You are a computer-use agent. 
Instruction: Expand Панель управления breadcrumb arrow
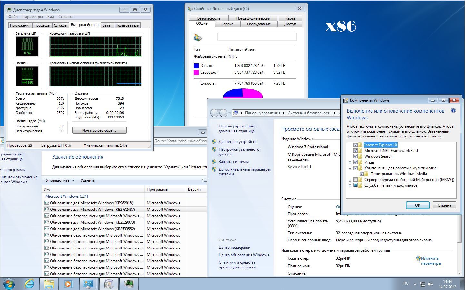click(284, 113)
